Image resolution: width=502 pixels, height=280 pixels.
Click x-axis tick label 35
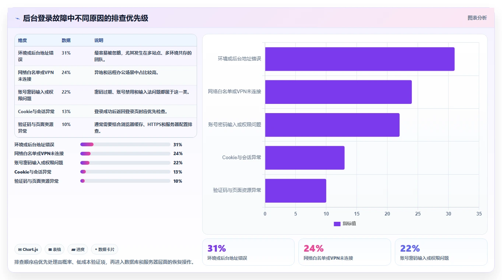(479, 214)
